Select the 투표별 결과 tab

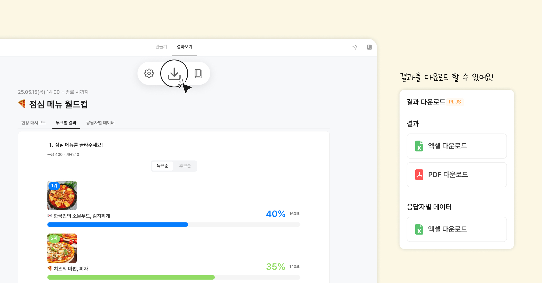point(66,123)
